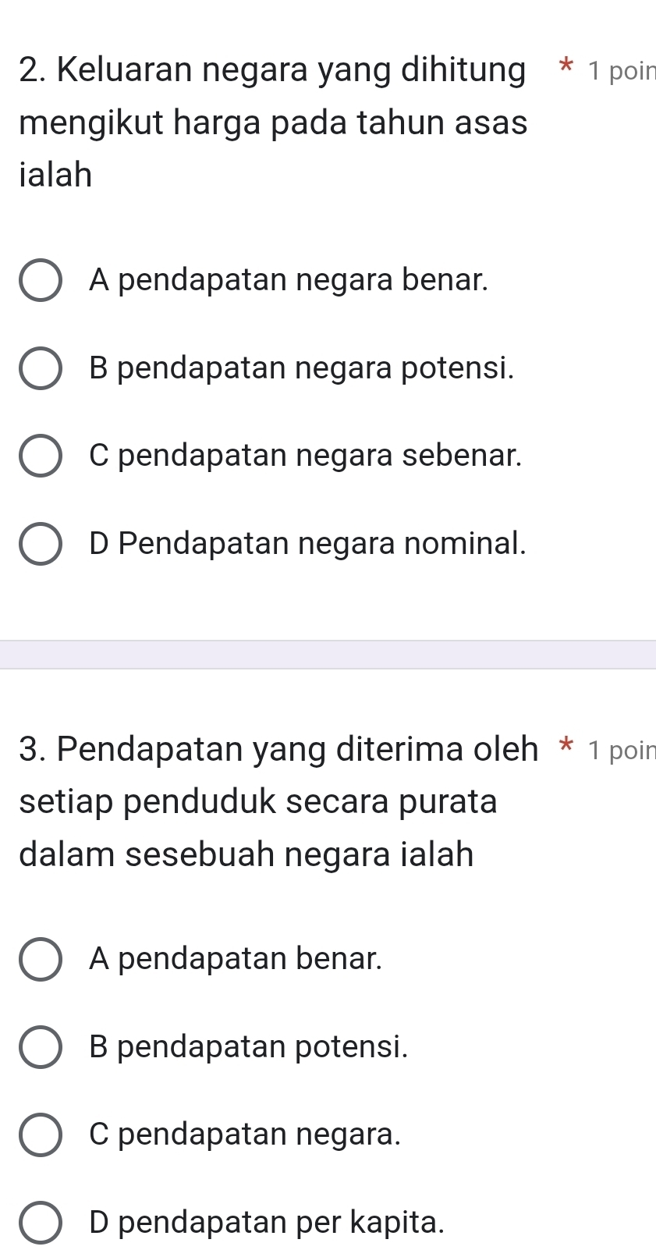Choose radio circle beside 'B pendapatan potensi'
This screenshot has height=1250, width=656.
tap(41, 1047)
